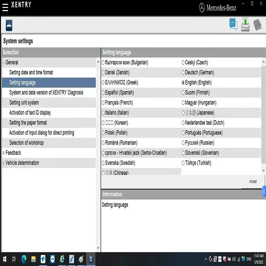Screen dimensions: 266x266
Task: Click the printer upload icon
Action: point(245,25)
